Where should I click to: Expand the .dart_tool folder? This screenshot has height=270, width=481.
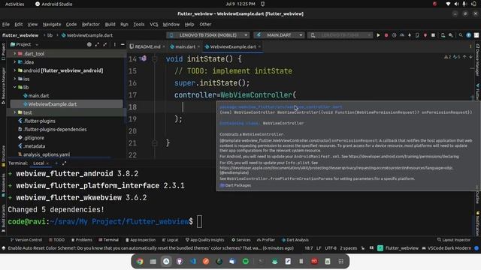point(14,53)
